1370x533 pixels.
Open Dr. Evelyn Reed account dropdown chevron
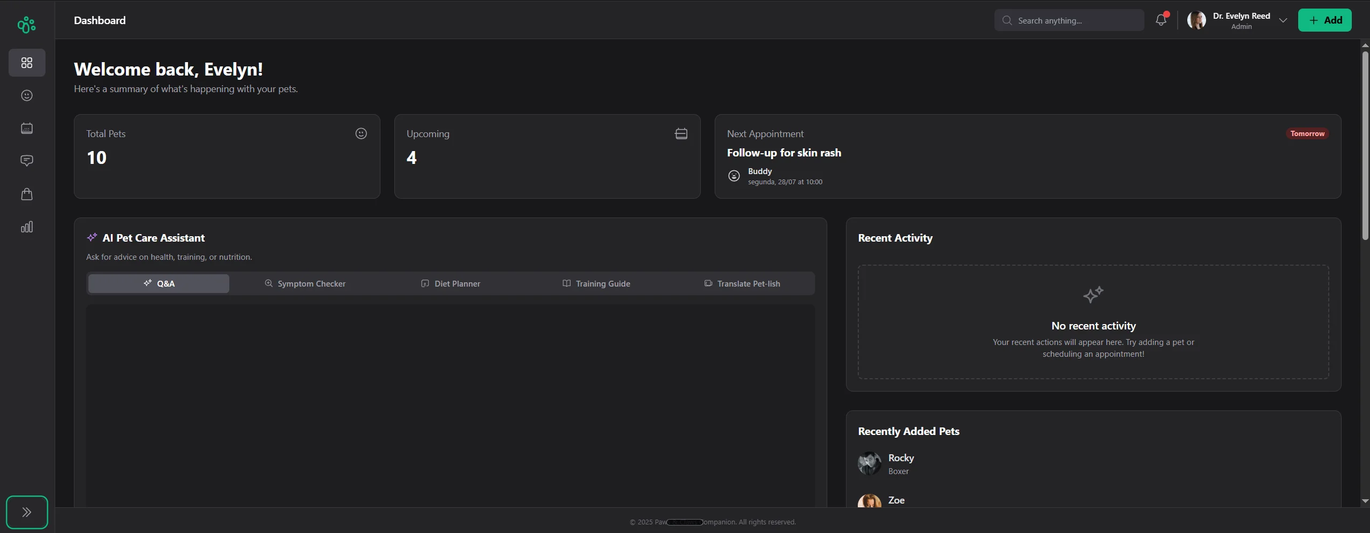tap(1283, 21)
